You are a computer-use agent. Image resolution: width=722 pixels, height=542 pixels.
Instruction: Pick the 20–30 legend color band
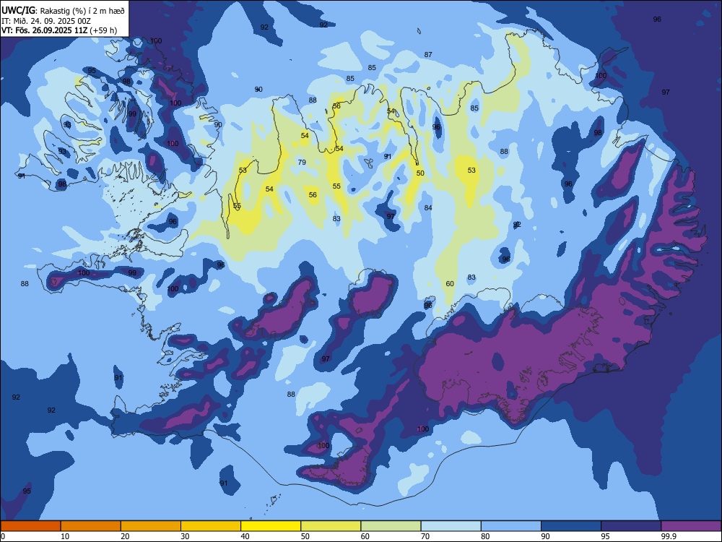pyautogui.click(x=151, y=526)
